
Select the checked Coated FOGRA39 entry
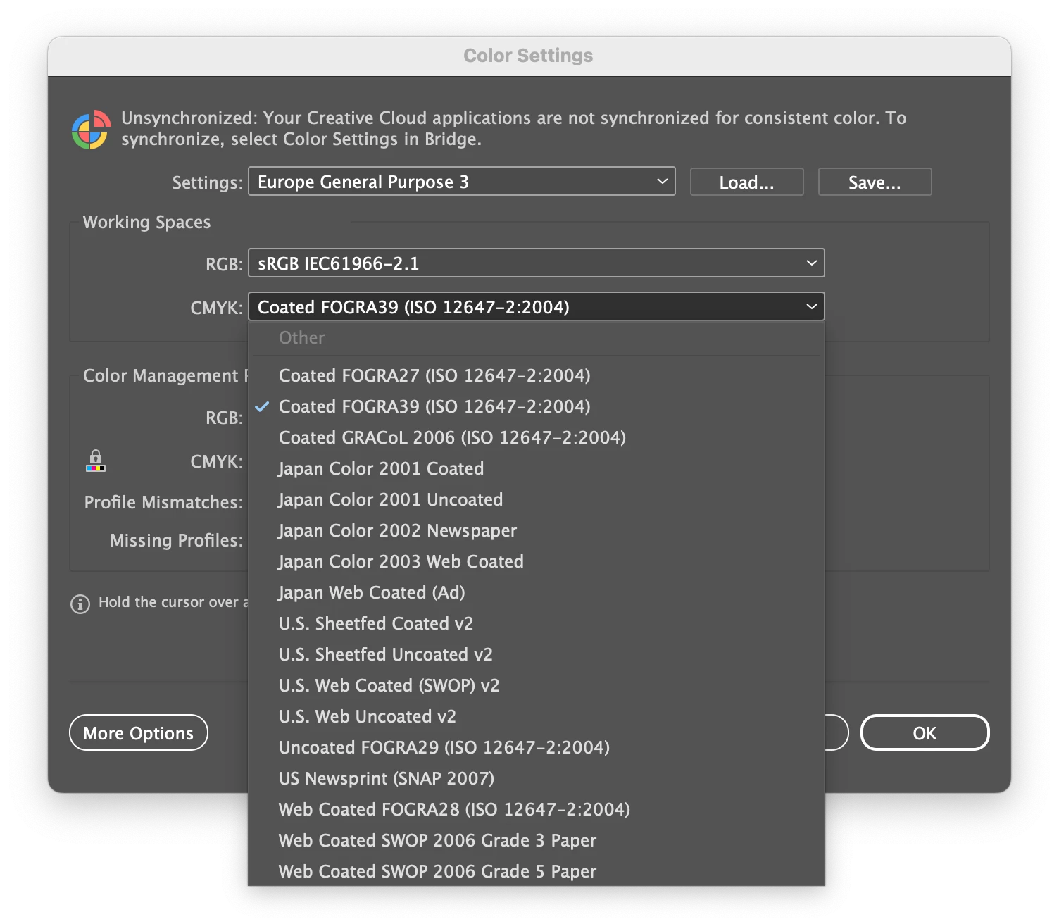[537, 406]
